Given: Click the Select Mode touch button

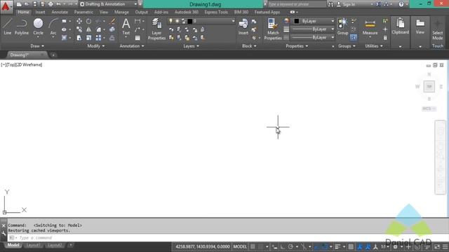Looking at the screenshot, I should coord(438,30).
